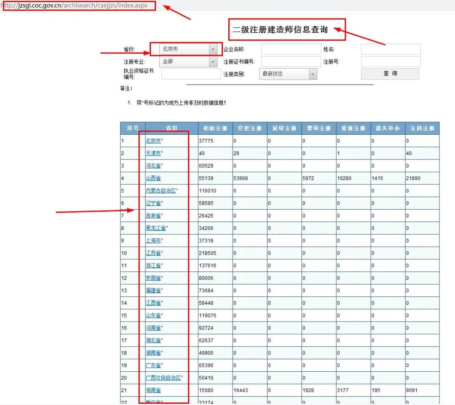Image resolution: width=455 pixels, height=405 pixels.
Task: Click the 吉林省 link
Action: pyautogui.click(x=153, y=216)
